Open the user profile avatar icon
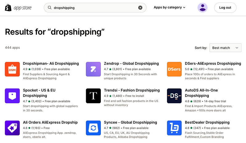The height and width of the screenshot is (143, 246). [202, 7]
